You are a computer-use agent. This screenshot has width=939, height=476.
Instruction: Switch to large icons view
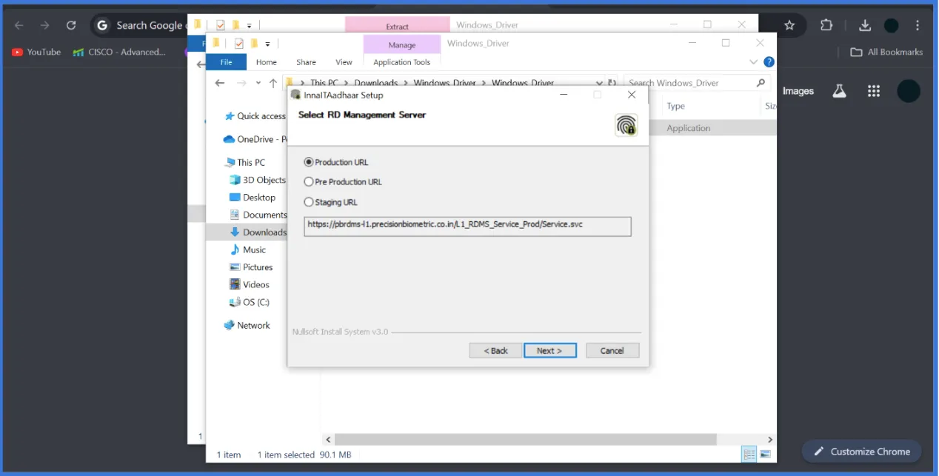click(x=765, y=455)
